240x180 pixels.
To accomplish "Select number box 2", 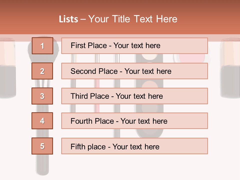I will [42, 71].
